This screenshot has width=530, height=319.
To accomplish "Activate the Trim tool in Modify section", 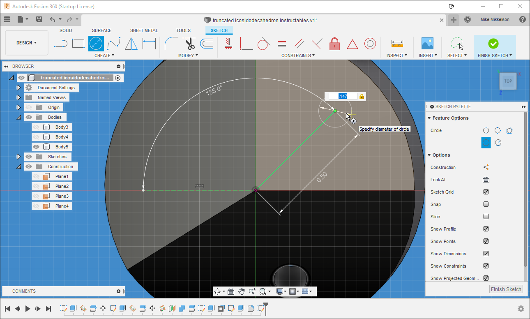I will [x=189, y=43].
